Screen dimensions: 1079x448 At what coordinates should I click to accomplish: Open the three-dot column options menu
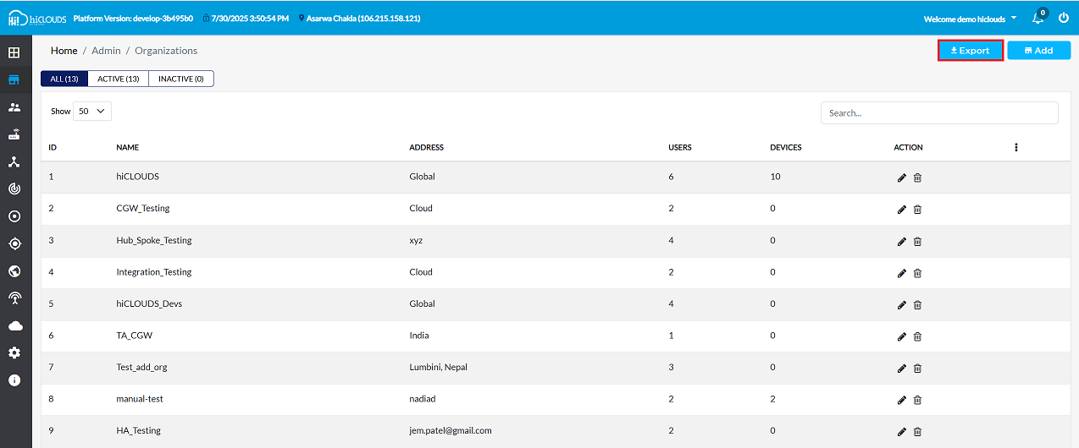[1015, 147]
